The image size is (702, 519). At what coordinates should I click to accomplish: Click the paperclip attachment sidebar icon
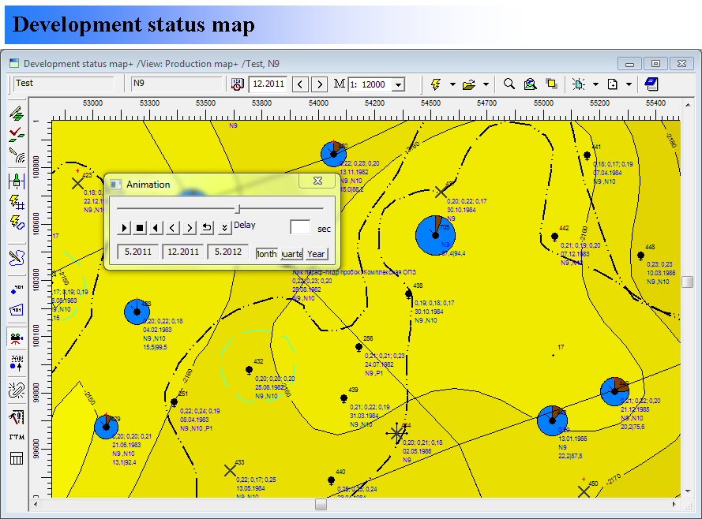[x=17, y=390]
